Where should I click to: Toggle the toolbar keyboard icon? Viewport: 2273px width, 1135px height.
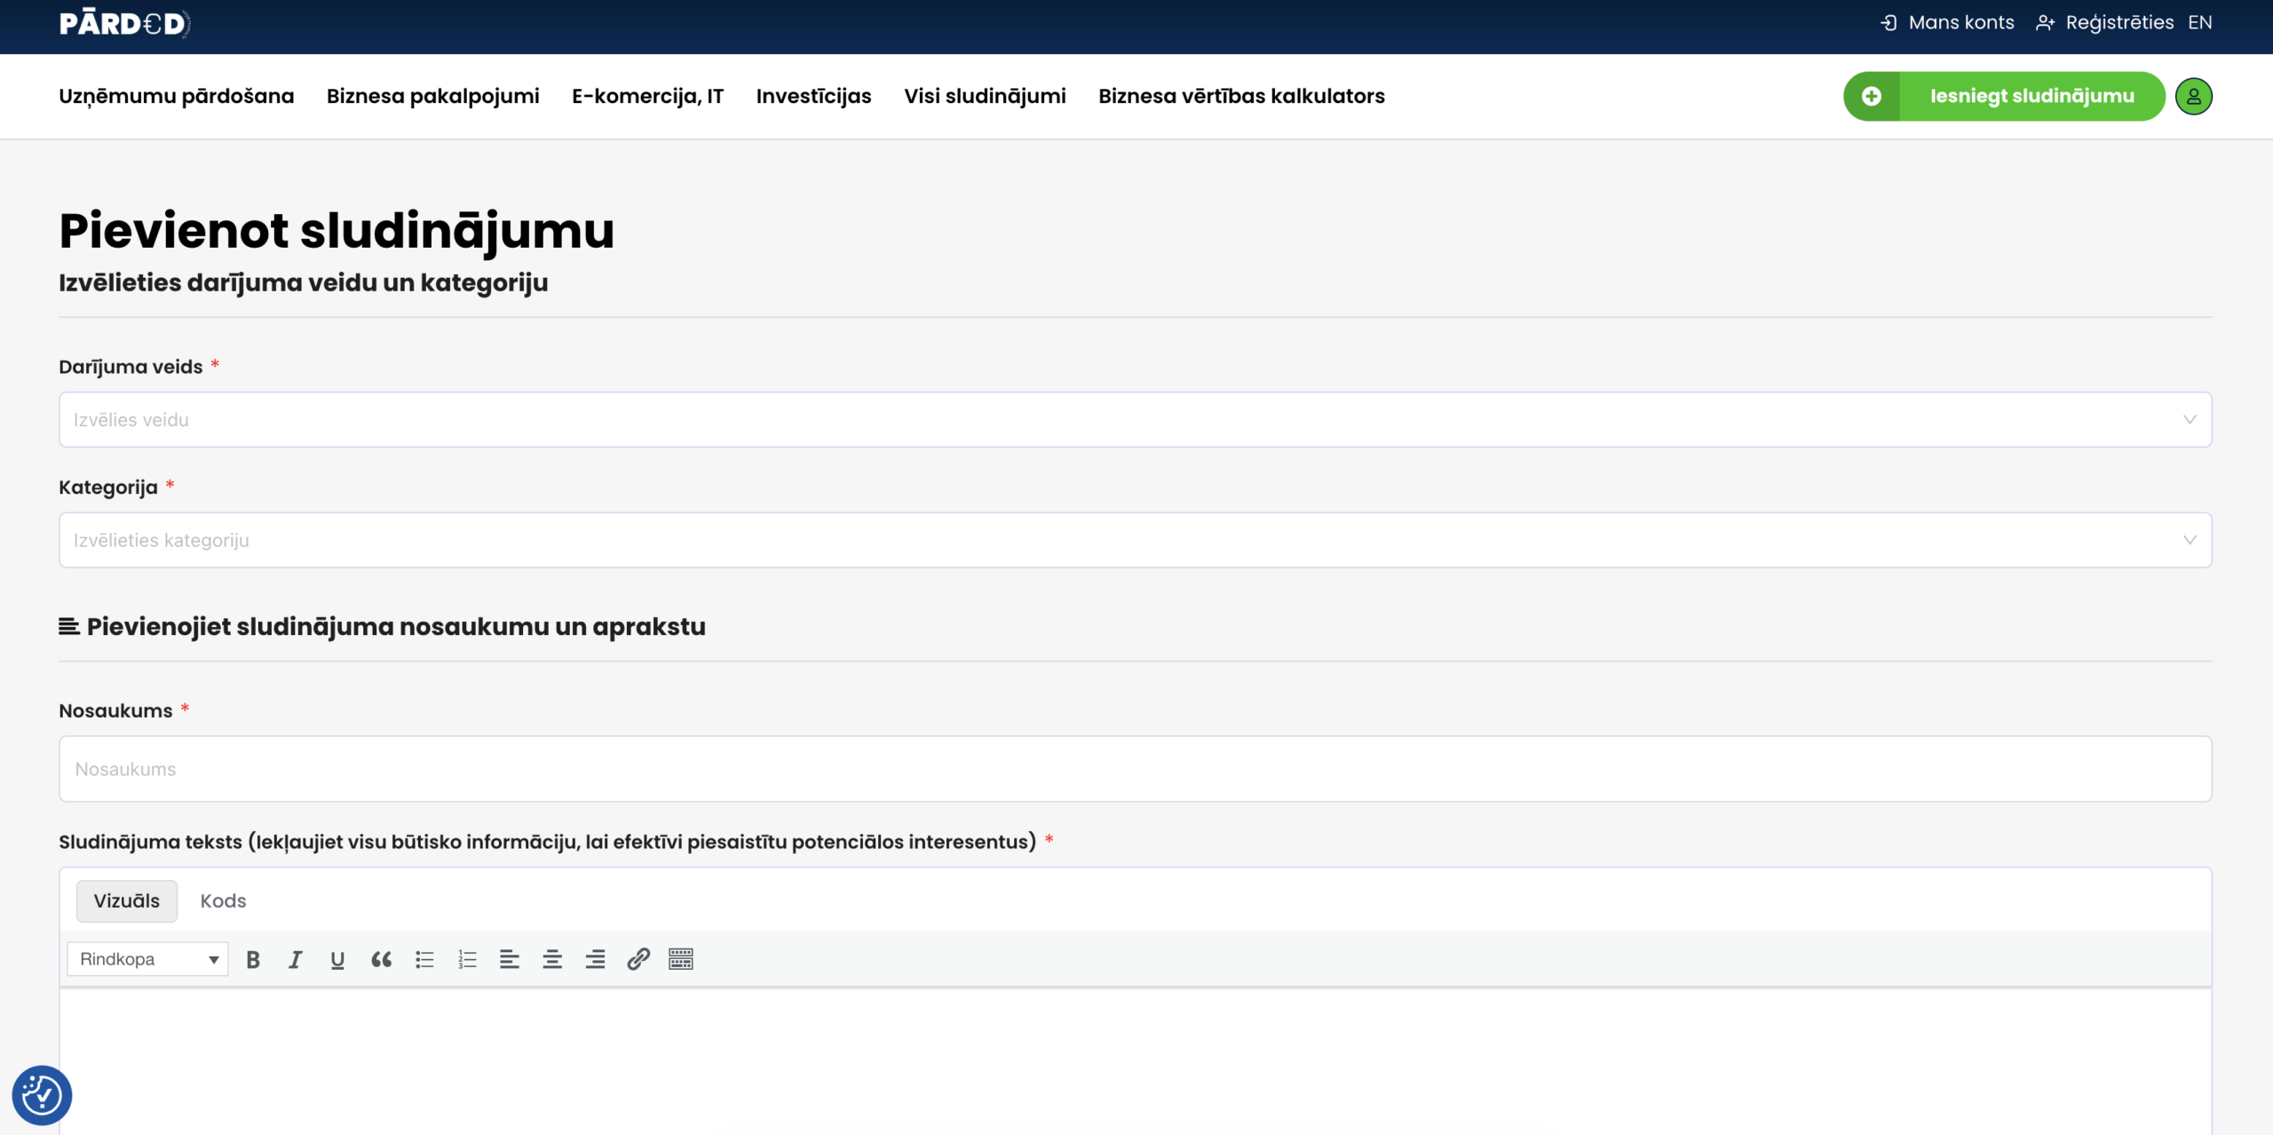pyautogui.click(x=681, y=959)
